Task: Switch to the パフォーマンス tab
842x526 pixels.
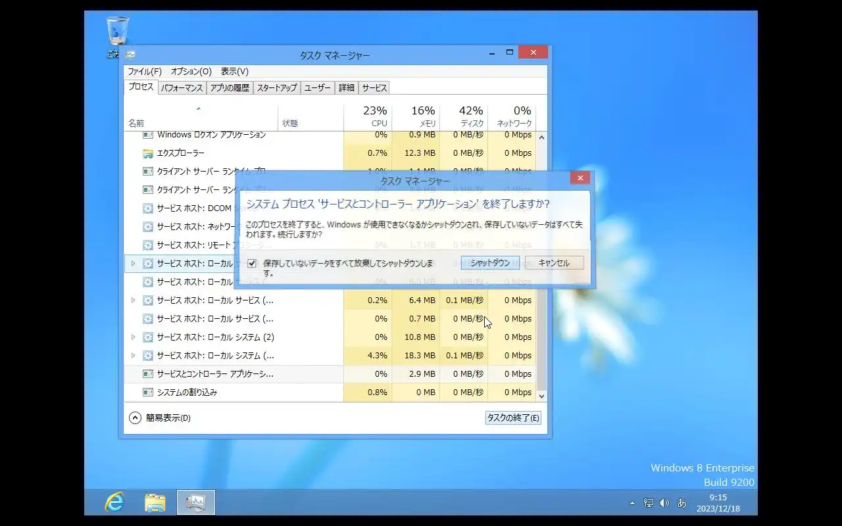Action: click(182, 87)
